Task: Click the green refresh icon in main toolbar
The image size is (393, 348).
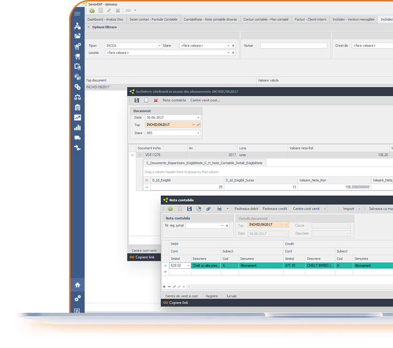Action: [x=91, y=10]
